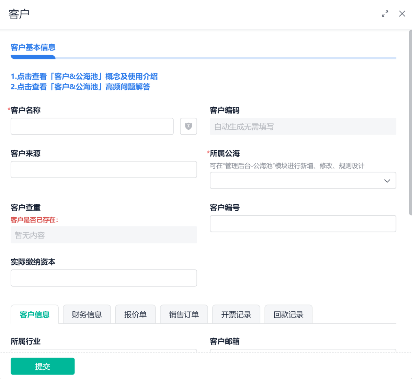Switch to the 回款记录 tab
412x379 pixels.
(288, 314)
